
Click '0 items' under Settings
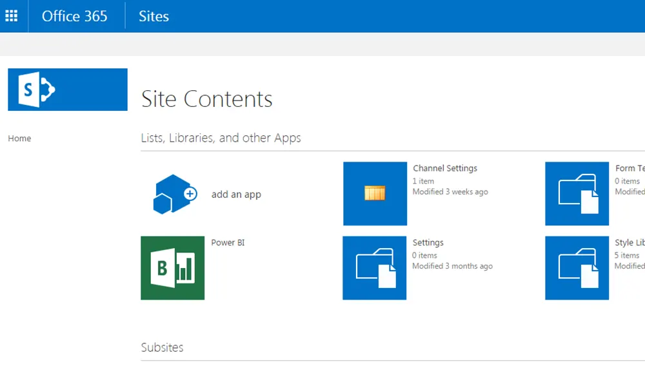tap(424, 256)
